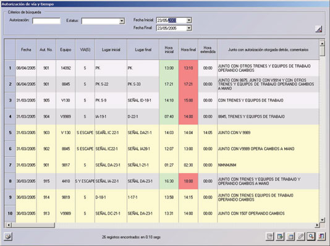Click the Aut. No. cell 905
Screen dimensions: 330x246
(x=46, y=100)
